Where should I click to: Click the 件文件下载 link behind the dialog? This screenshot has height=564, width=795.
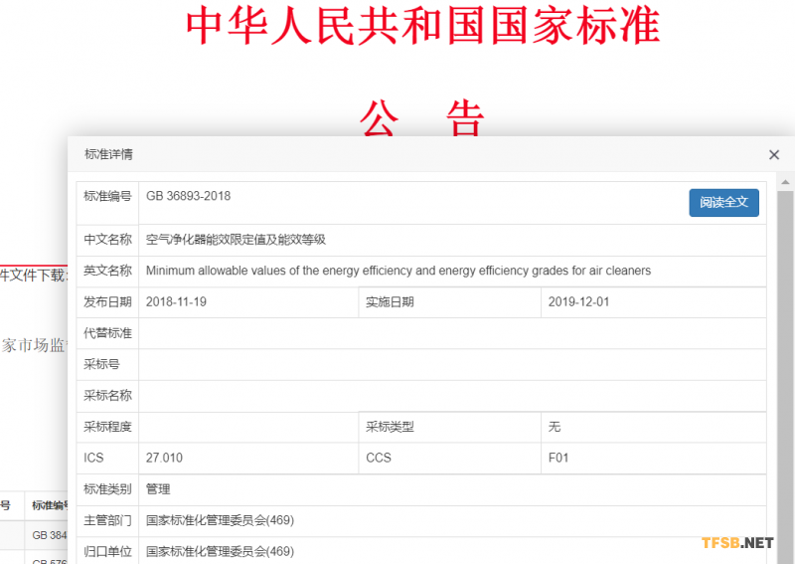(33, 275)
